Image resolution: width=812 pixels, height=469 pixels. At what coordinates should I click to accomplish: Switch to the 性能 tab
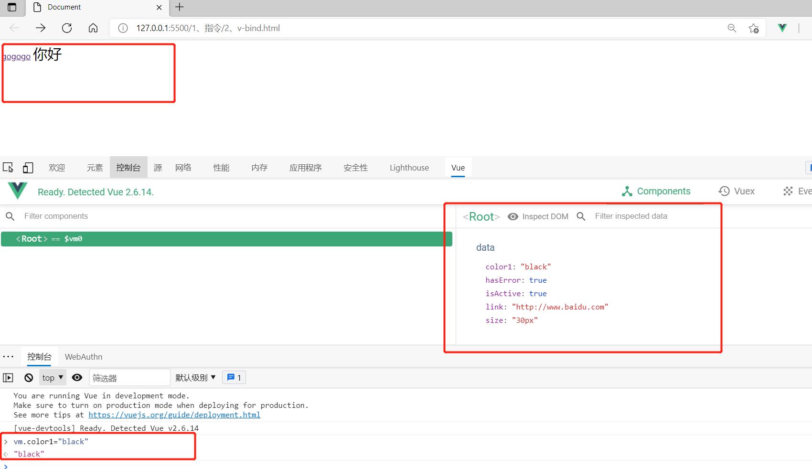[221, 168]
